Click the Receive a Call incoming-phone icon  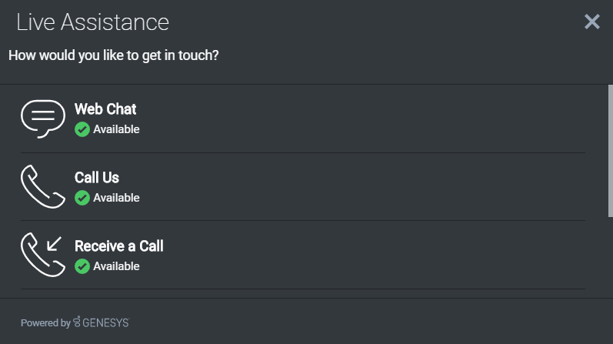[x=43, y=254]
